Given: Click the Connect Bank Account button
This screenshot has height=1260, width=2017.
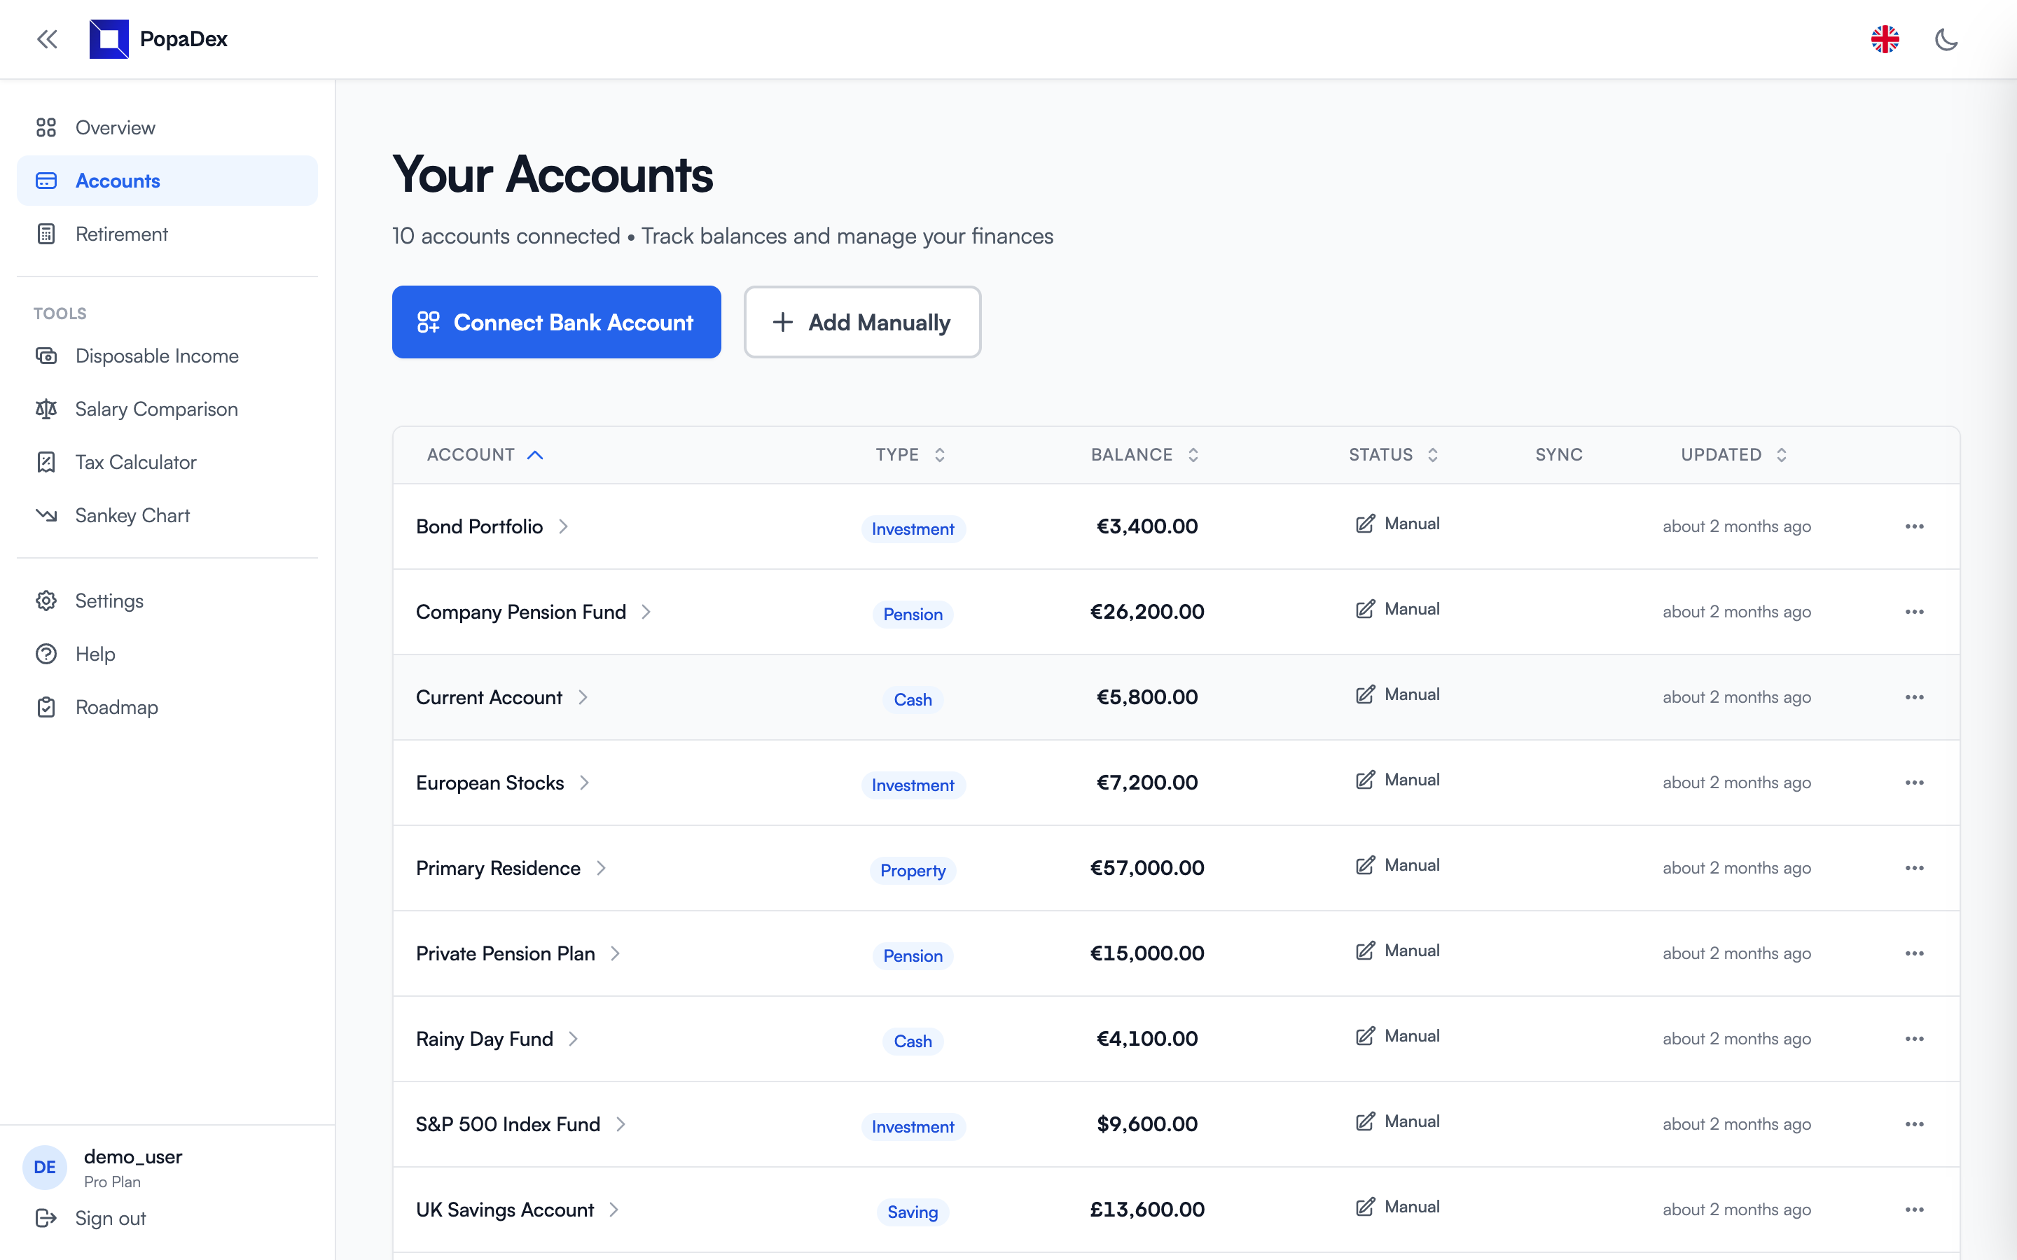Looking at the screenshot, I should click(556, 322).
